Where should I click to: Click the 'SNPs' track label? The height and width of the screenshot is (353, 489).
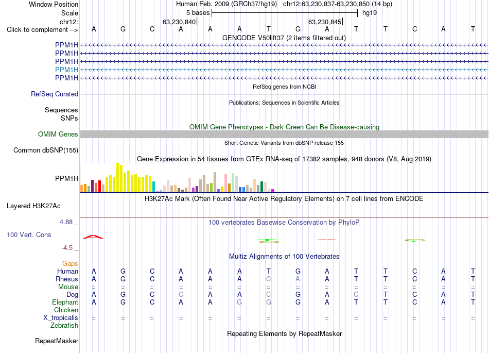(69, 119)
